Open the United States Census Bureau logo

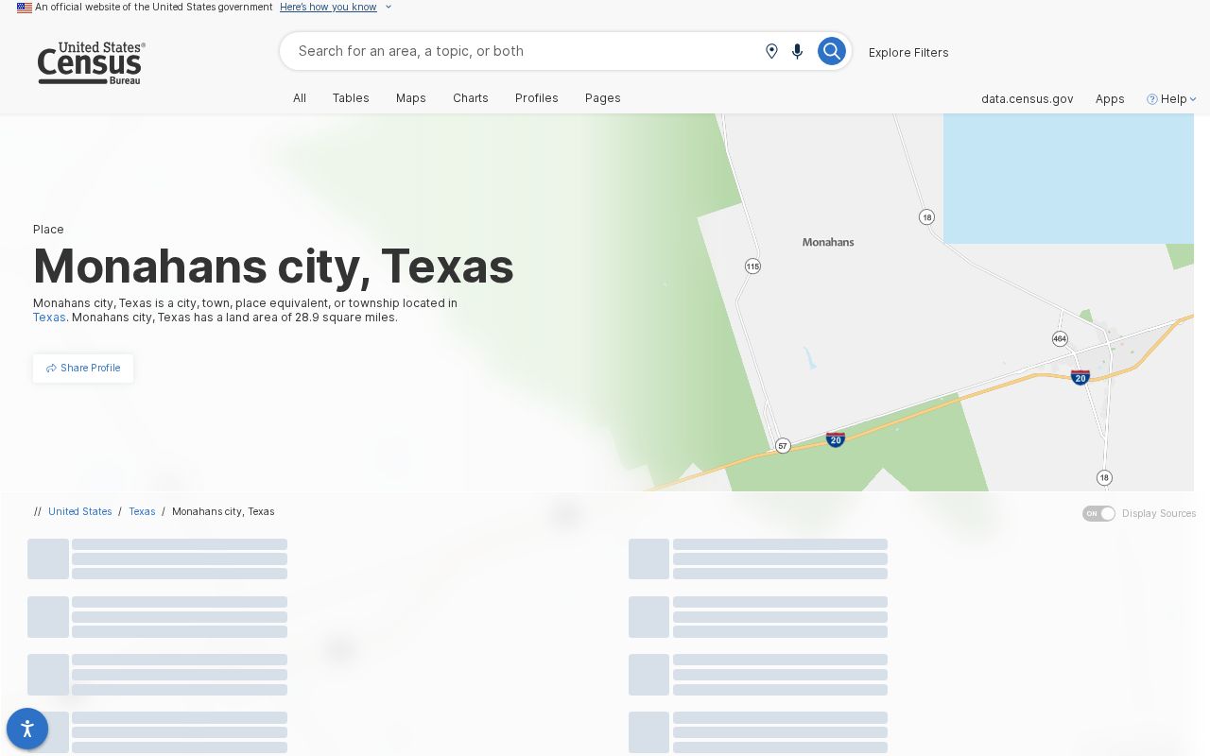[x=91, y=63]
